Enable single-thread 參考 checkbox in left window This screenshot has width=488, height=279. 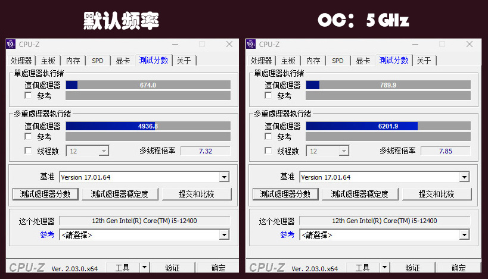28,95
